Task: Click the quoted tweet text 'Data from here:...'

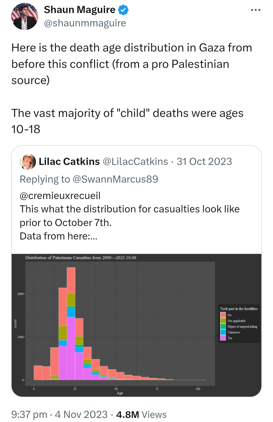Action: [58, 236]
